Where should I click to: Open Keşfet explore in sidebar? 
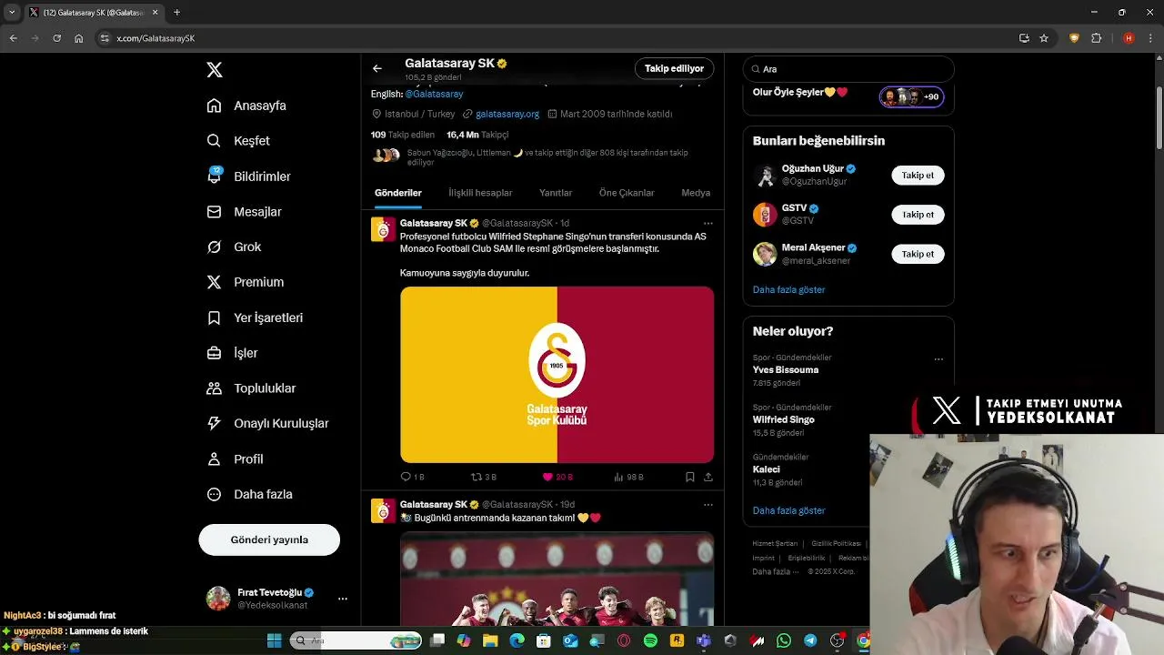tap(238, 141)
